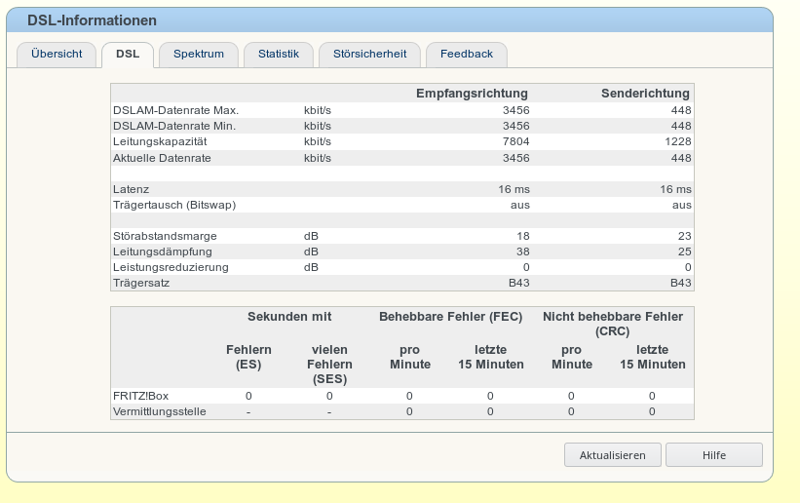
Task: Click the DSL-Informationen panel title
Action: [92, 20]
